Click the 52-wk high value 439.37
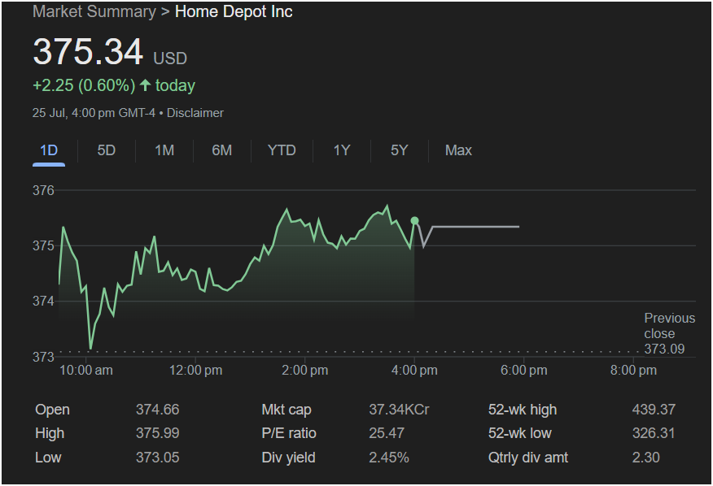 (x=654, y=410)
